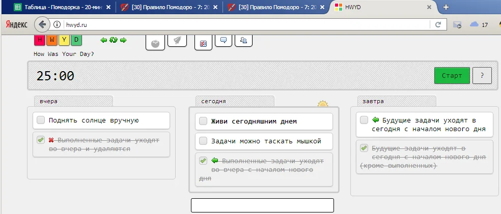Click the green right arrow navigation icon
501x214 pixels.
pyautogui.click(x=123, y=40)
